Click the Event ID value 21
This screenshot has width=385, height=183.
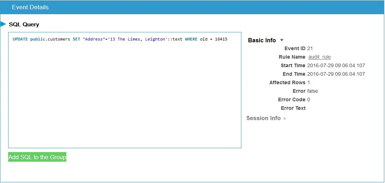click(310, 48)
